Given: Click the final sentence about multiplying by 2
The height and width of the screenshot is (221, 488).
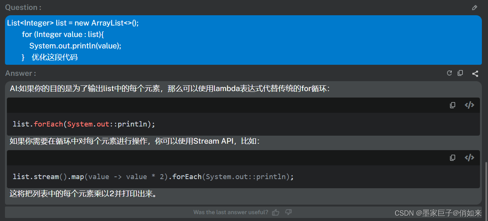Looking at the screenshot, I should 83,194.
